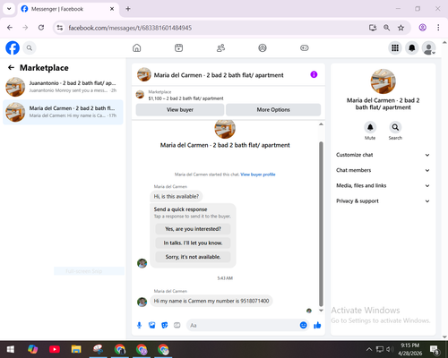Click the address bar URL
The image size is (448, 358).
(130, 28)
